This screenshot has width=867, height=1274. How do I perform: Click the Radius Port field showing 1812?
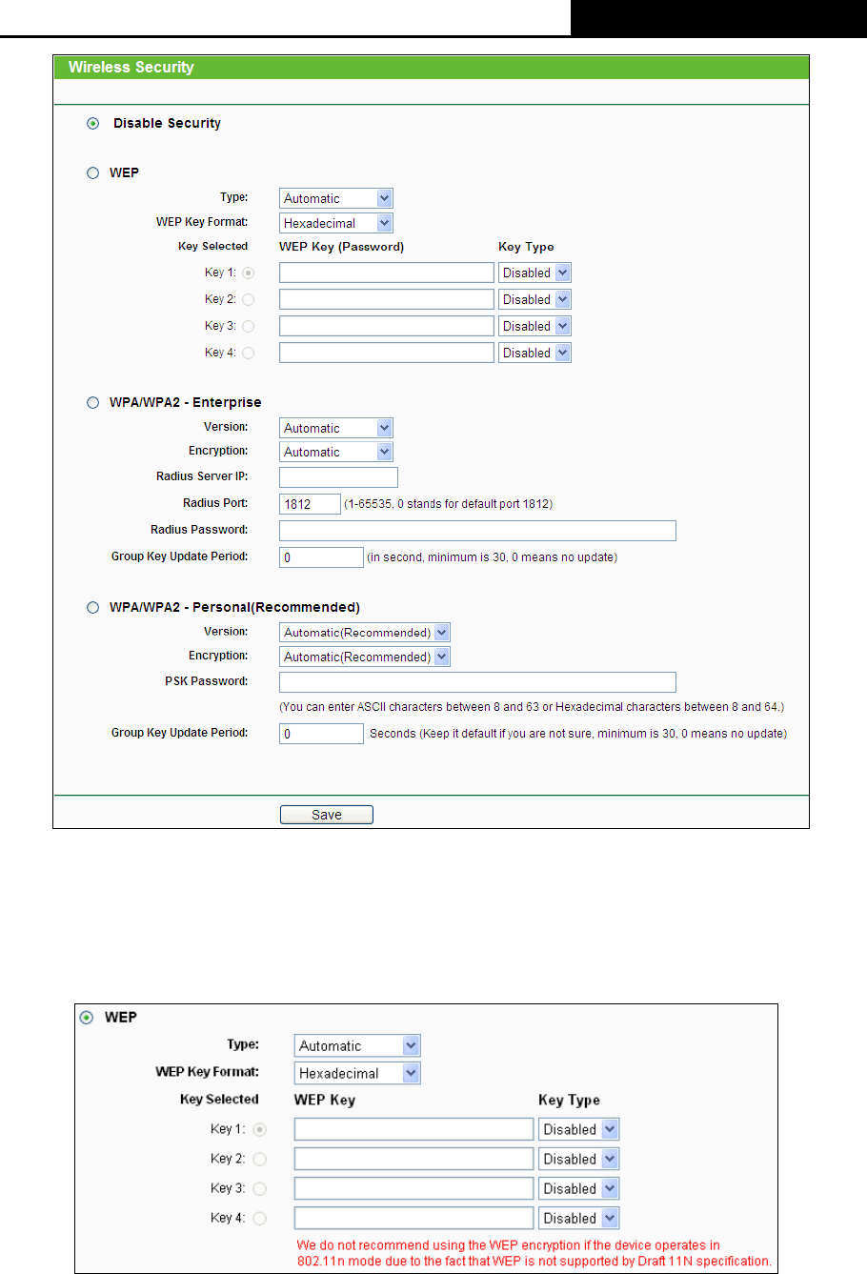pyautogui.click(x=310, y=504)
